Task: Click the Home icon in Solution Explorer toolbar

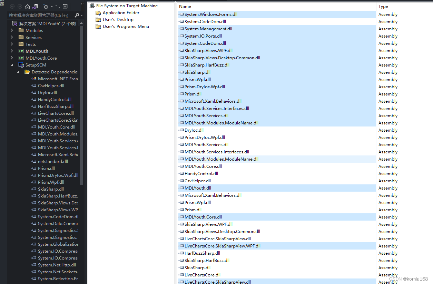Action: coord(28,7)
